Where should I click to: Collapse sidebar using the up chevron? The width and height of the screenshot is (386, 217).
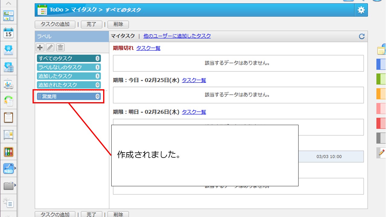pyautogui.click(x=8, y=3)
